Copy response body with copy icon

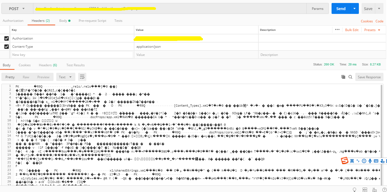pyautogui.click(x=343, y=77)
